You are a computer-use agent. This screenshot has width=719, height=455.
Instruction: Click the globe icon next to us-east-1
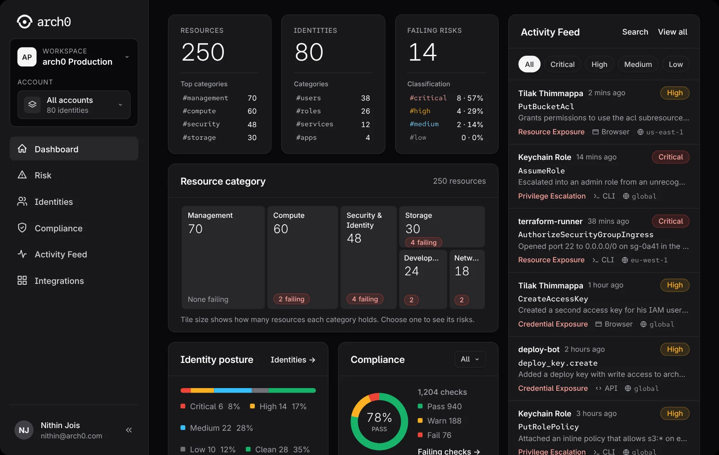pyautogui.click(x=640, y=132)
